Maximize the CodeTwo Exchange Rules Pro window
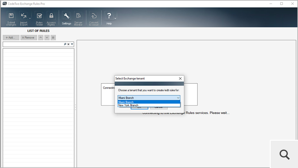Screen dimensions: 298x168 click(x=282, y=3)
